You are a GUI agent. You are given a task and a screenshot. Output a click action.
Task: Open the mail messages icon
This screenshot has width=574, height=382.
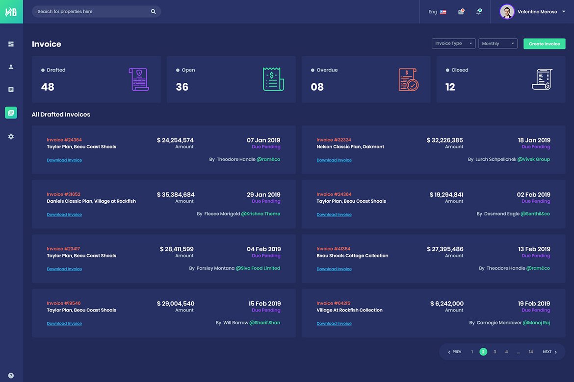pos(461,12)
